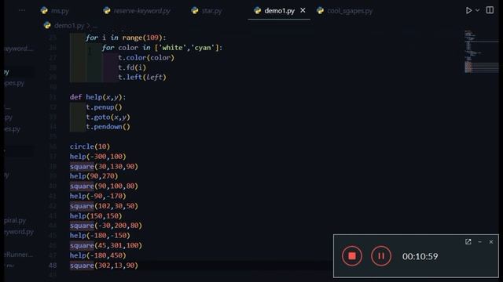Click line help(-300,100)
This screenshot has height=282, width=503.
point(97,157)
